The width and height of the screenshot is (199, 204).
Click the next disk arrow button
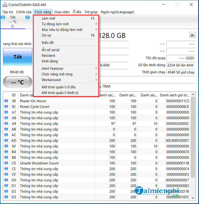(192, 35)
